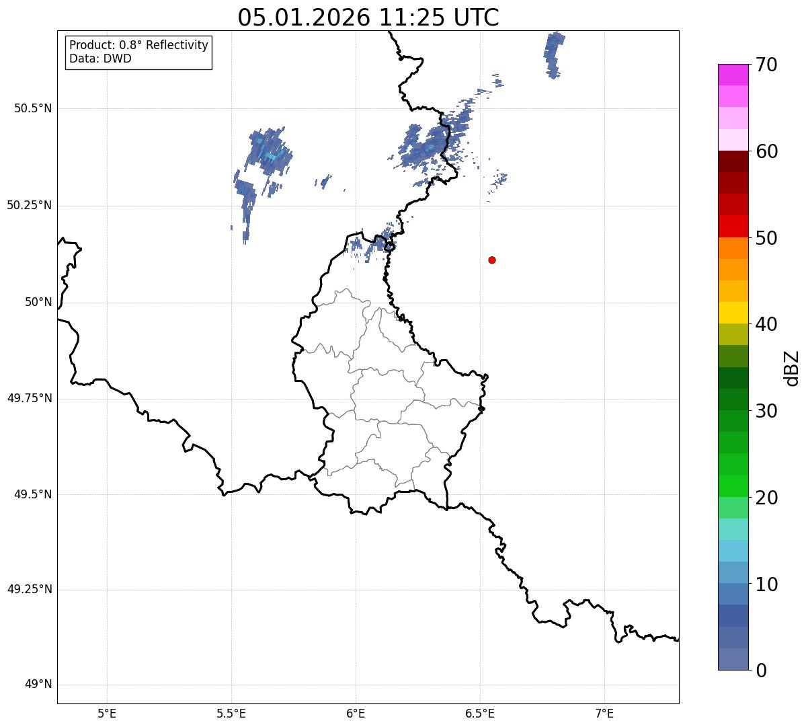Pick the magenta color band at colorbar top
The width and height of the screenshot is (808, 727).
point(733,75)
